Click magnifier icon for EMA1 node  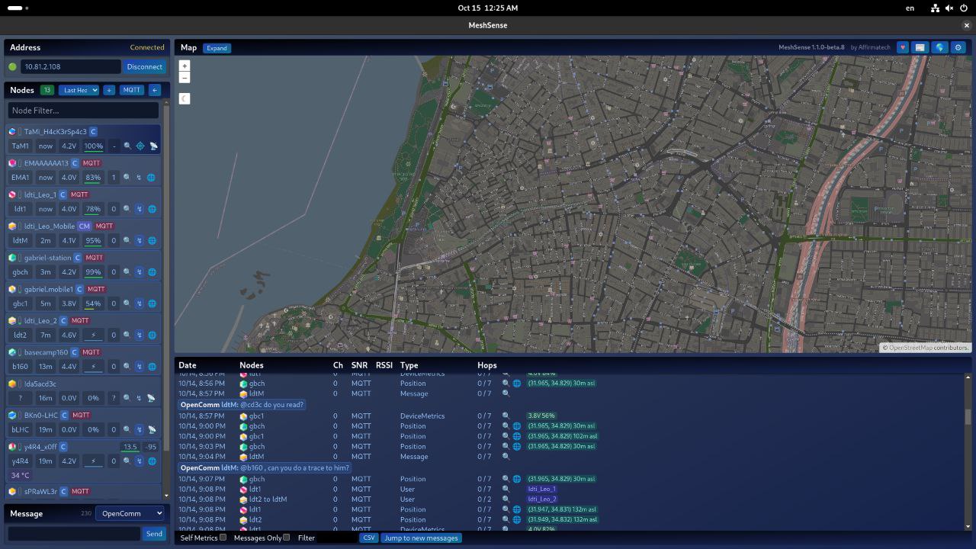[127, 178]
